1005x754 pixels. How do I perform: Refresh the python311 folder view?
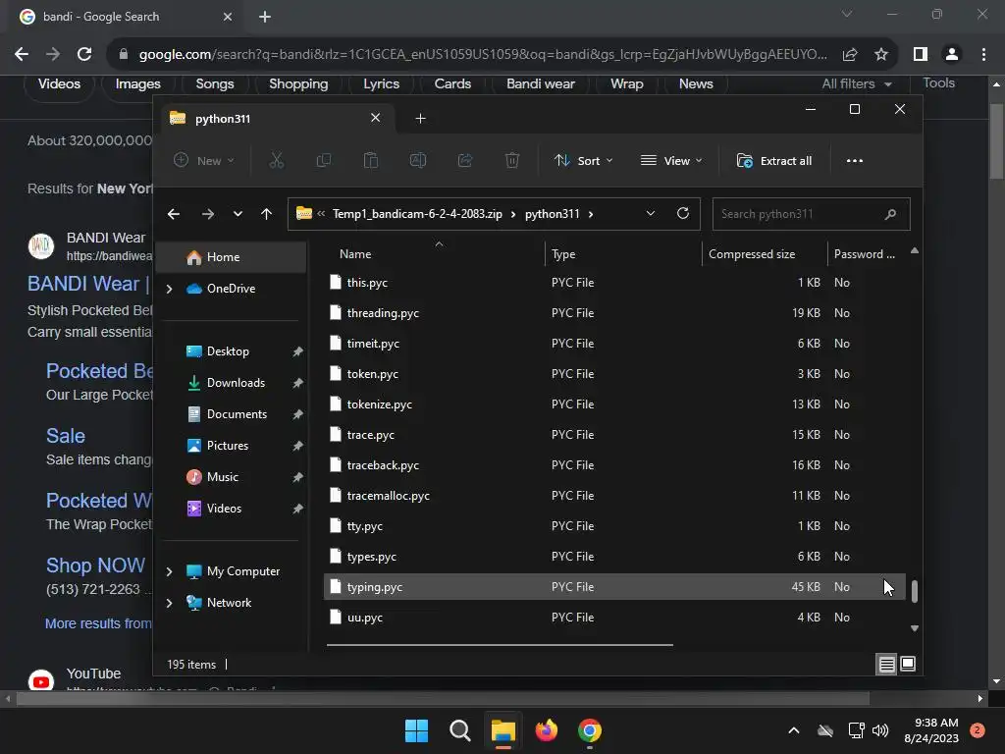(x=683, y=213)
